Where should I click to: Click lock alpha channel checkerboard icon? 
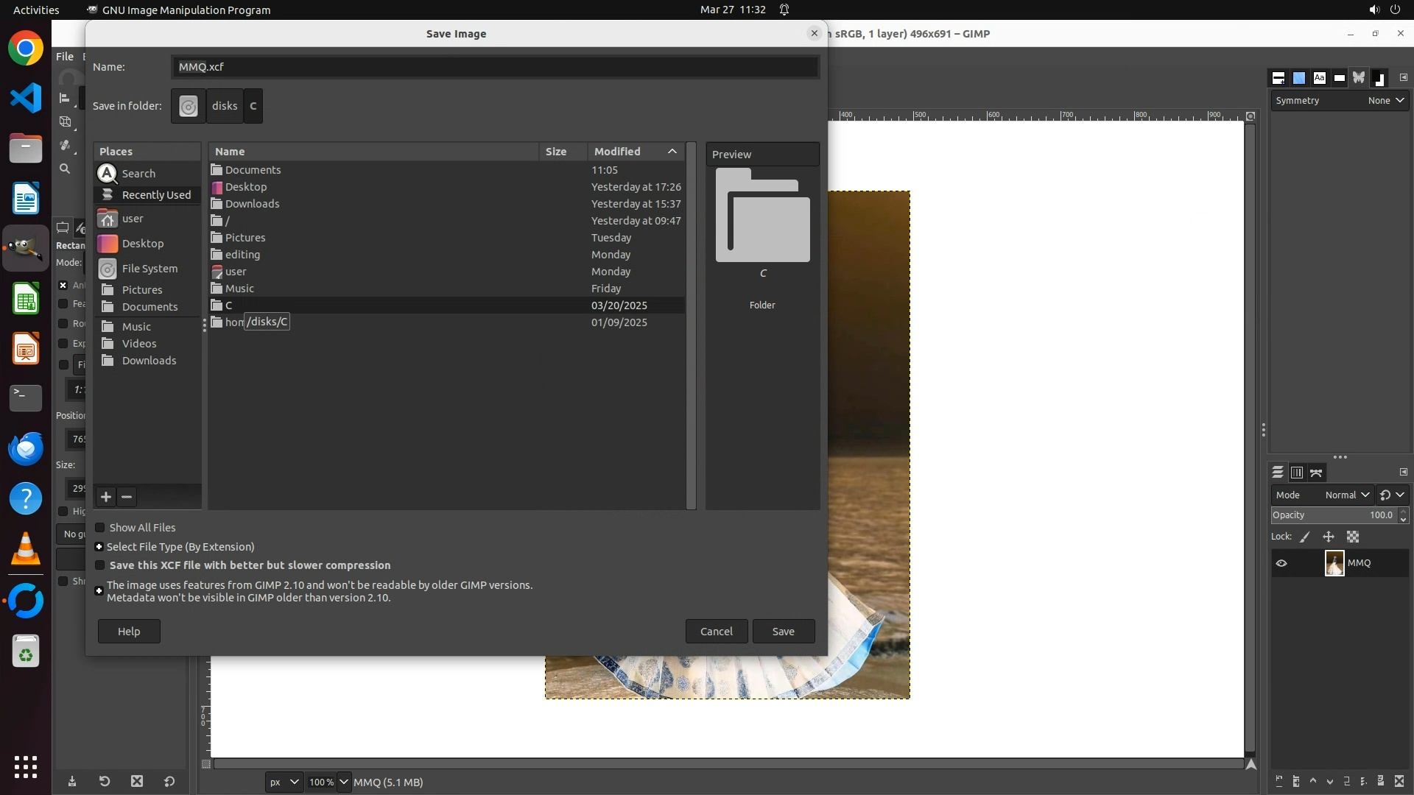1353,537
